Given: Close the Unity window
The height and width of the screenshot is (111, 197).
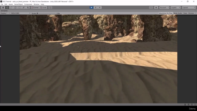Looking at the screenshot, I should pyautogui.click(x=194, y=2).
